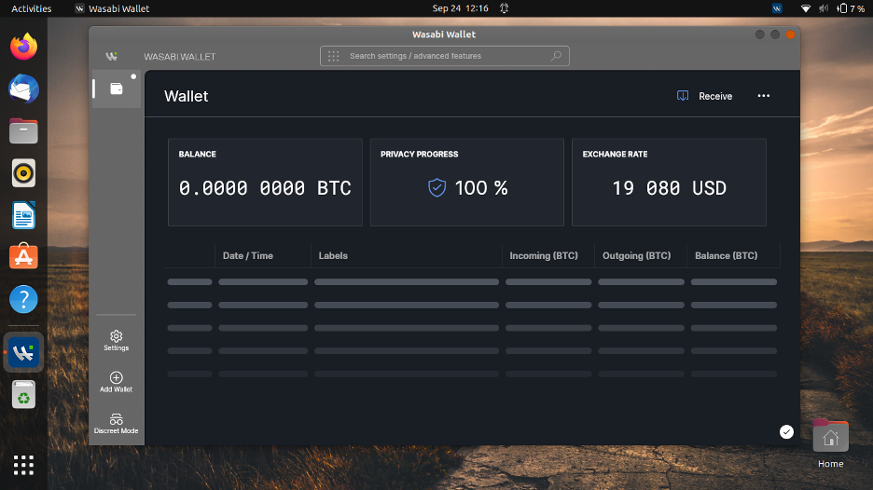Click the muted volume icon in top bar

coord(824,8)
